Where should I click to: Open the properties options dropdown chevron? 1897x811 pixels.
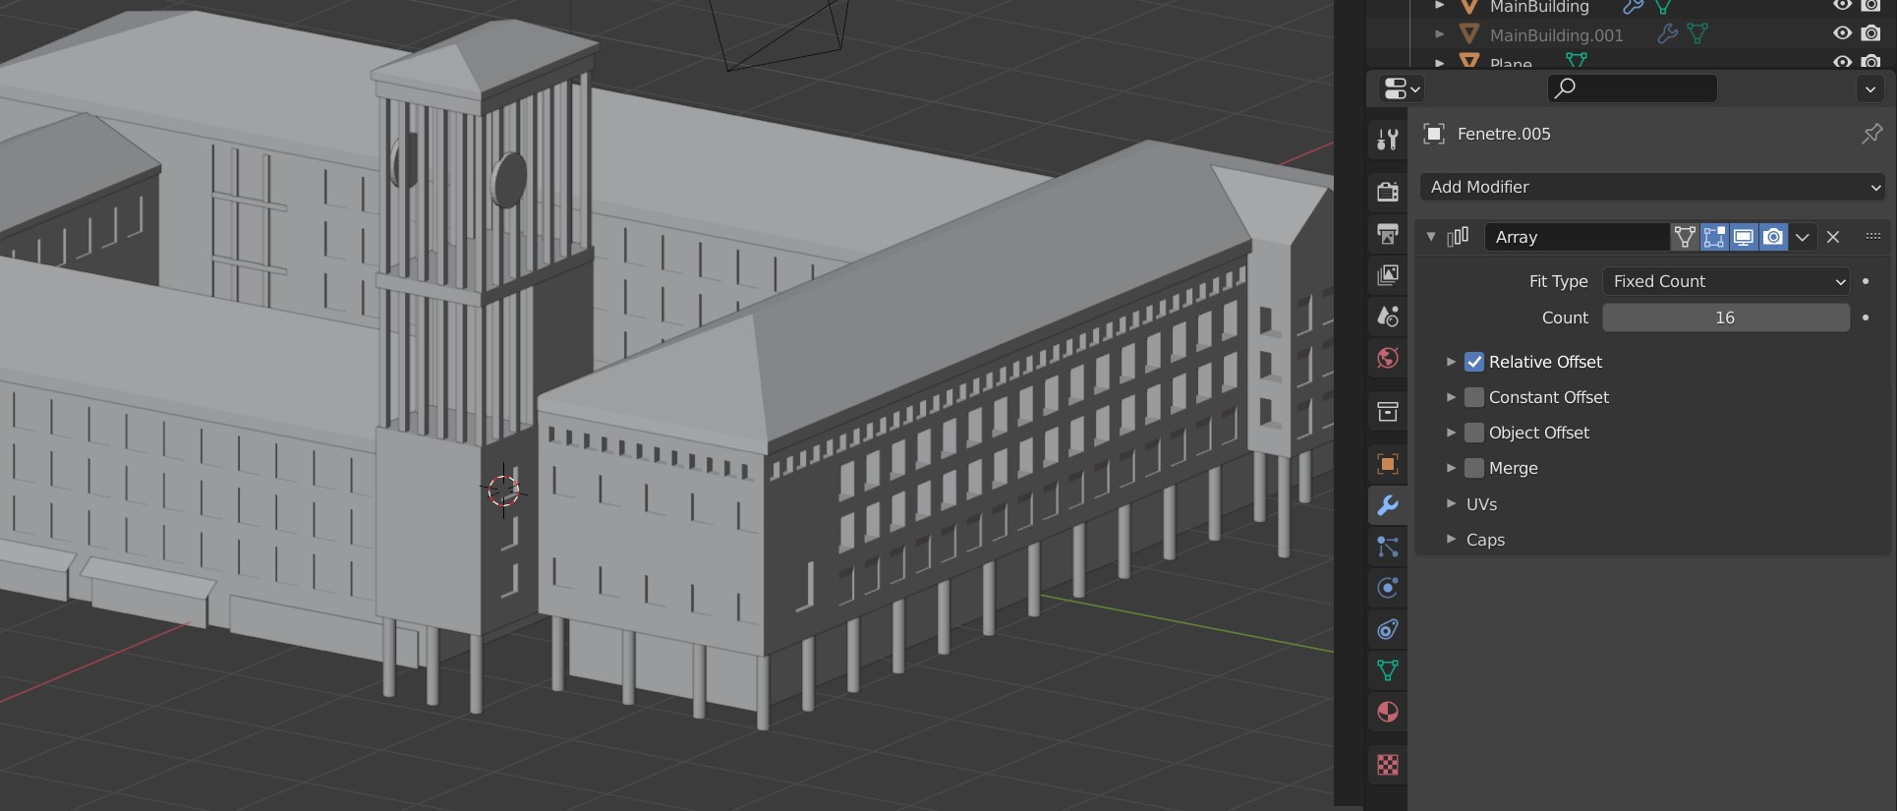(1870, 88)
